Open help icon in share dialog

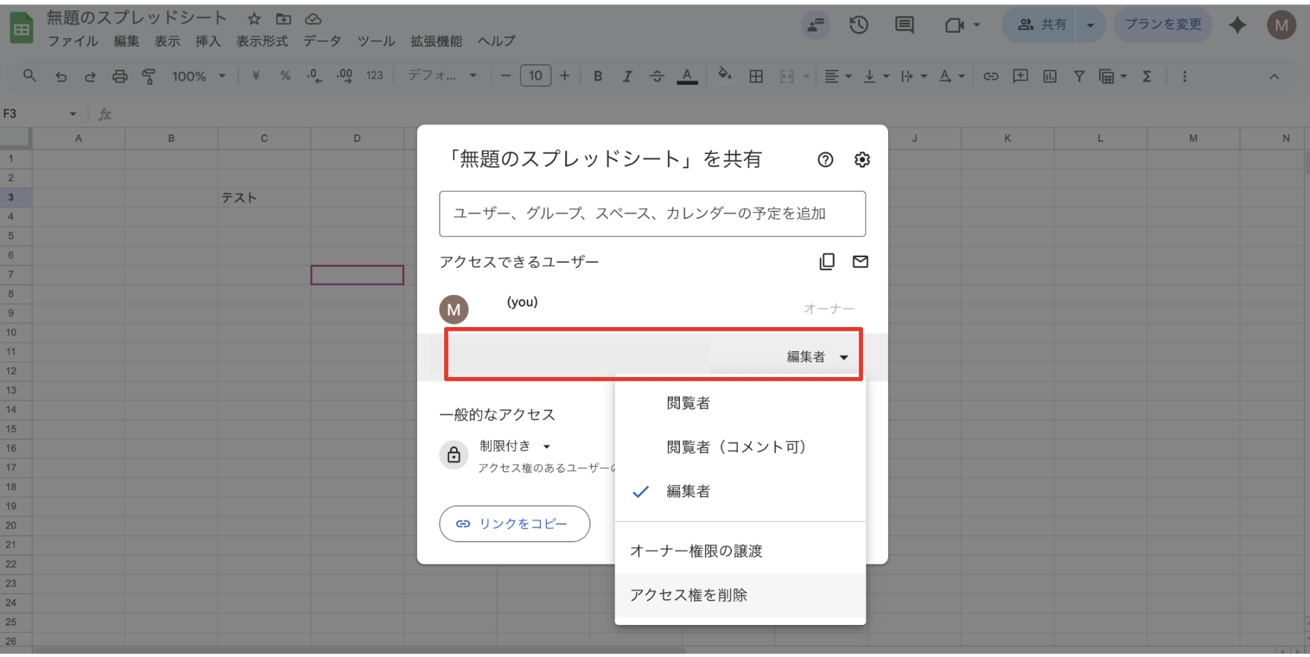(825, 160)
